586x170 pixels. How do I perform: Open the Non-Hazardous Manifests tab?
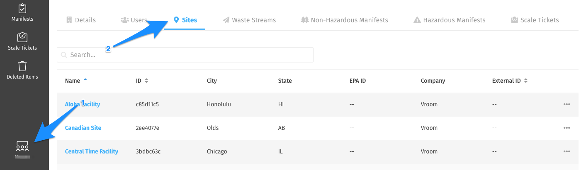coord(345,20)
